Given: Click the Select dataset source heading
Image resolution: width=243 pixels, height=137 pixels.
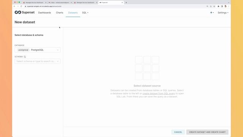Looking at the screenshot, I should 147,86.
